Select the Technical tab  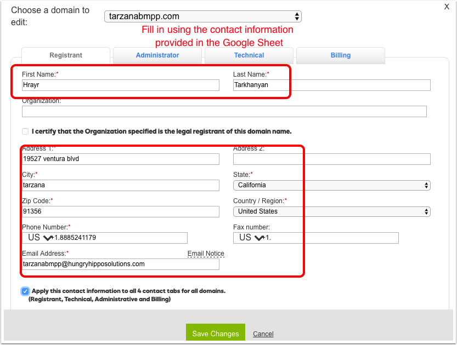tap(249, 55)
